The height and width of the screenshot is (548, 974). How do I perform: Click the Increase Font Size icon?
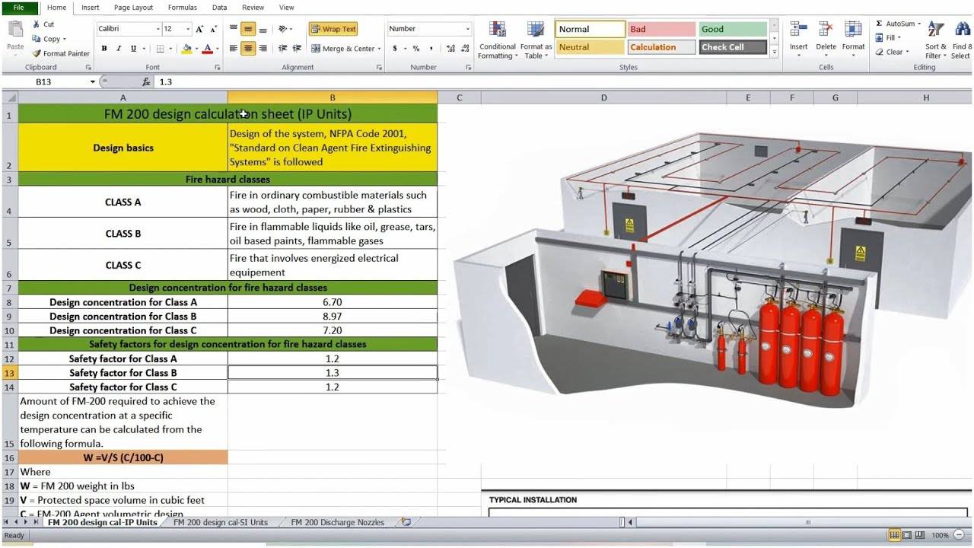click(200, 29)
